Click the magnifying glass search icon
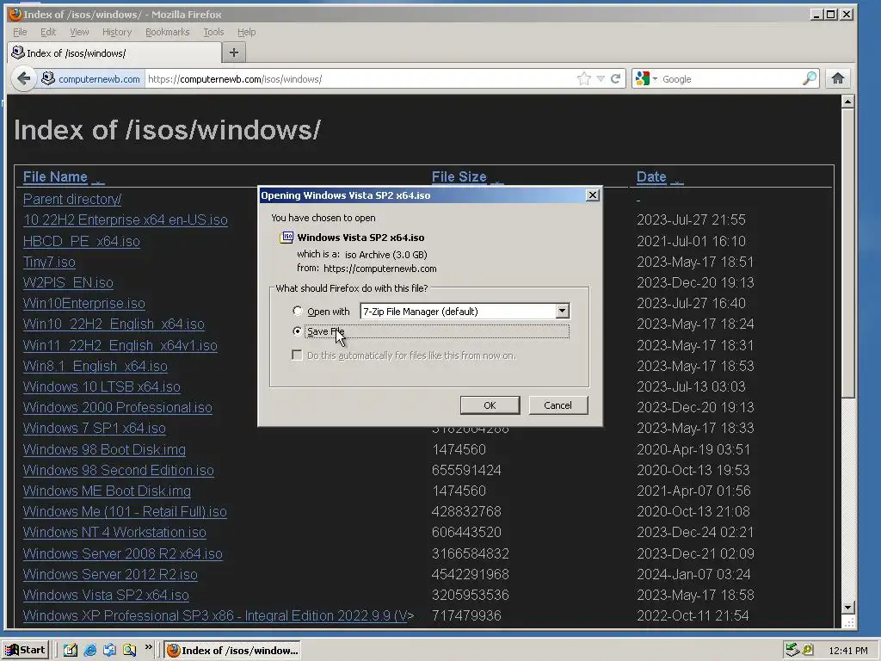The image size is (881, 661). click(x=809, y=78)
